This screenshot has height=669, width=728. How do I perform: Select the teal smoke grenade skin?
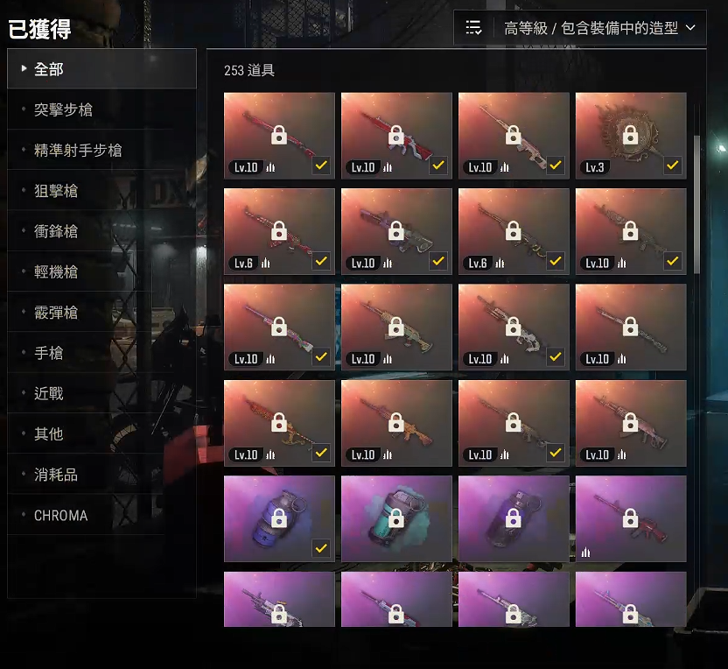click(x=396, y=518)
